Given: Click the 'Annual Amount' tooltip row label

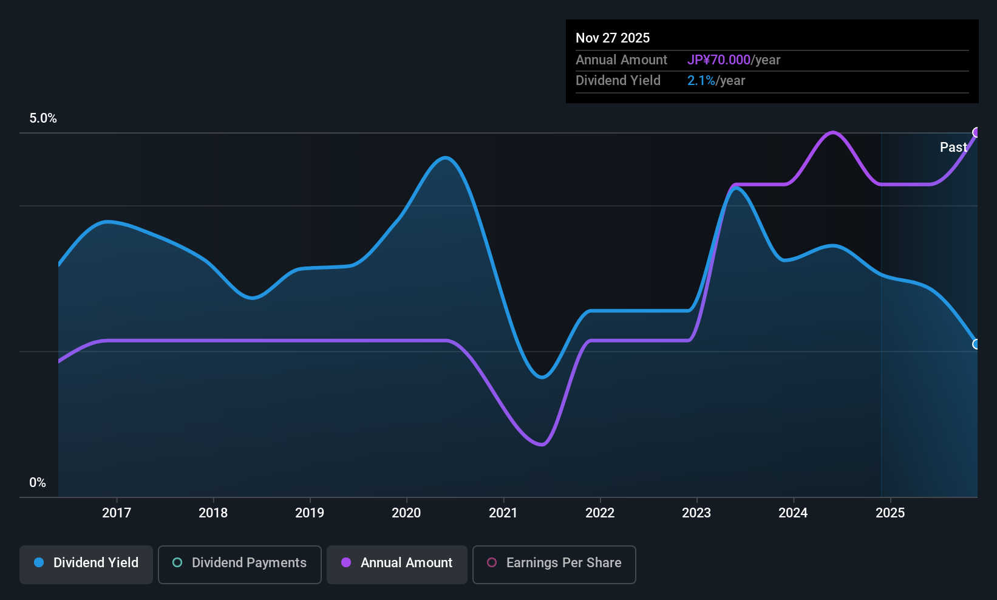Looking at the screenshot, I should (x=621, y=60).
